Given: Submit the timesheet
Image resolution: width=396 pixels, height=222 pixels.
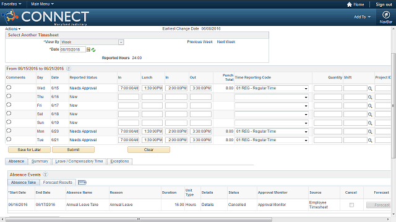Looking at the screenshot, I should coord(73,150).
